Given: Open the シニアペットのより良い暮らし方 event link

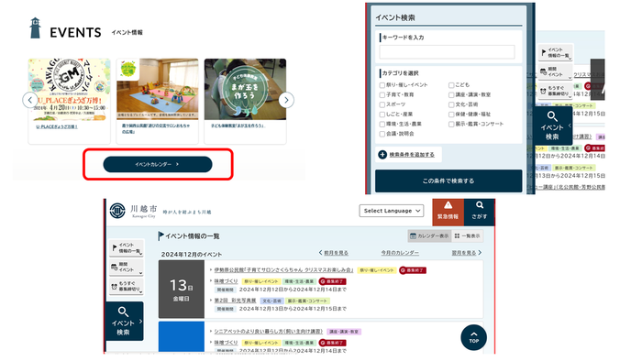Looking at the screenshot, I should click(268, 331).
